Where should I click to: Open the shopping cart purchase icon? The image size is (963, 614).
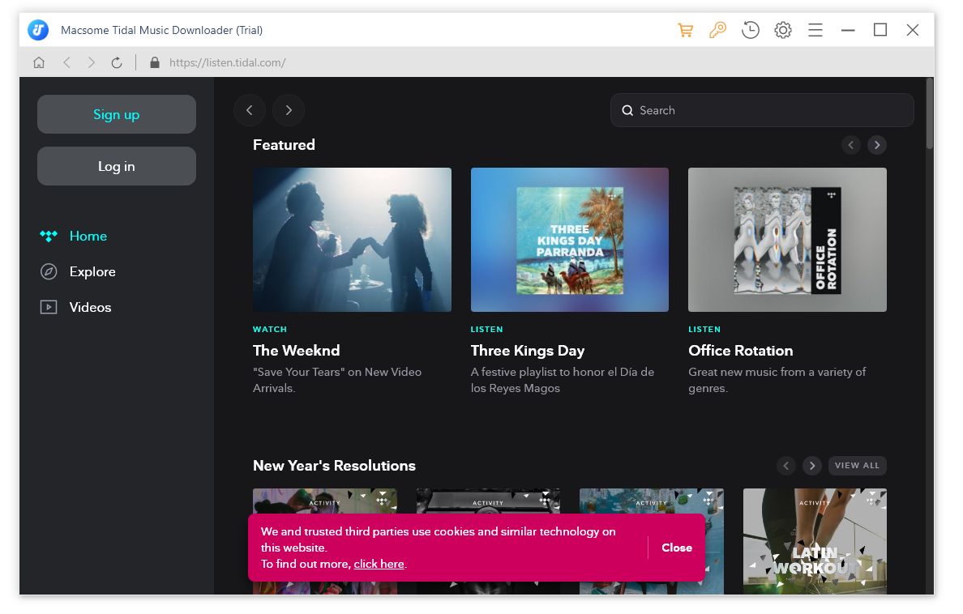(686, 30)
